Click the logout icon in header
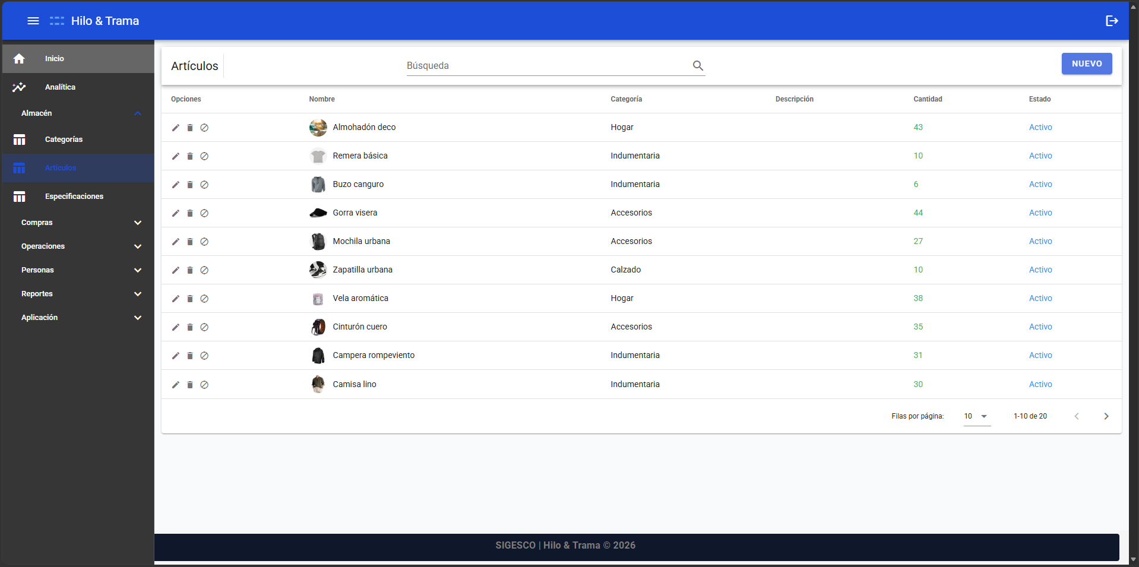 click(x=1112, y=21)
